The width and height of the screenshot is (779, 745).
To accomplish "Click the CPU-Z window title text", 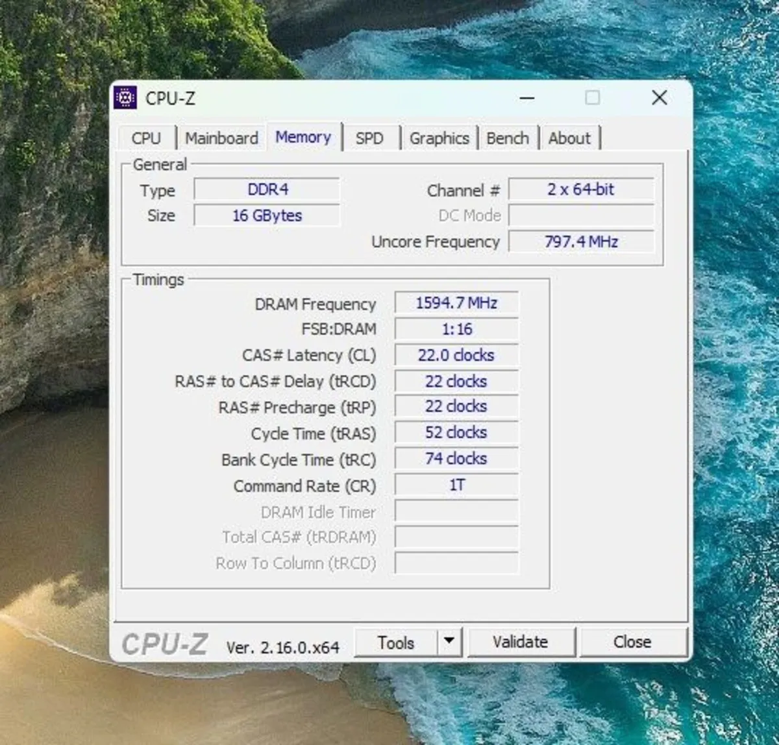I will click(171, 98).
